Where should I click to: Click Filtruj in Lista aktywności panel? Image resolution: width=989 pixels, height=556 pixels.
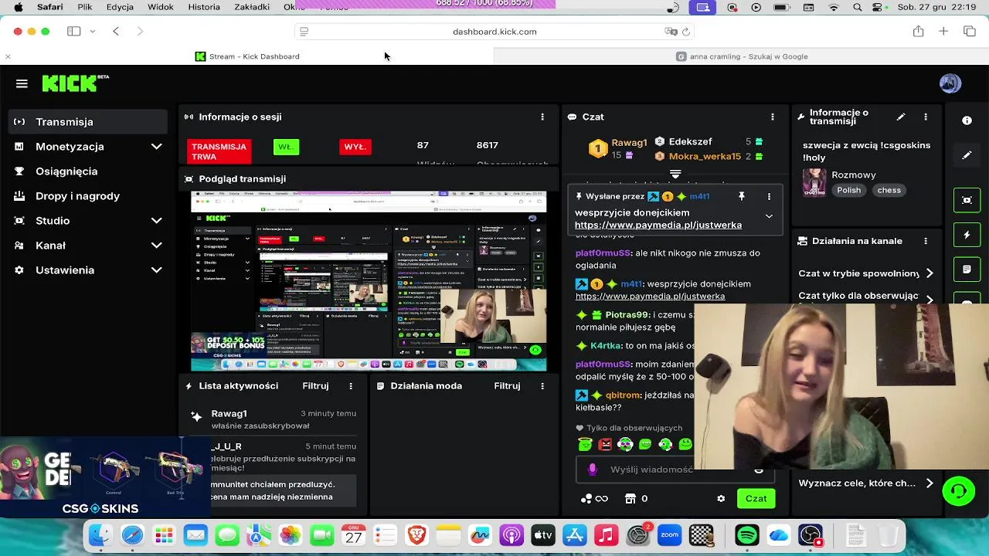click(x=316, y=385)
